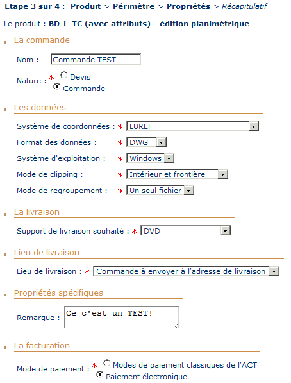291x383 pixels.
Task: Expand the Système d'exploitation Windows dropdown
Action: tap(151, 158)
